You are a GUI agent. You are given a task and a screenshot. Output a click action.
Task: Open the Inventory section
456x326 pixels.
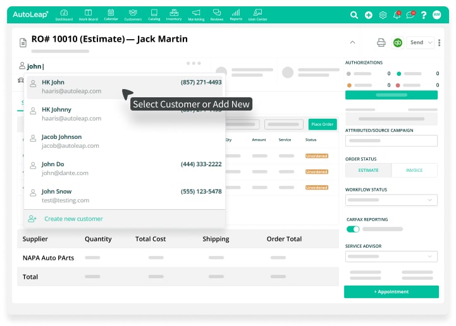coord(173,15)
